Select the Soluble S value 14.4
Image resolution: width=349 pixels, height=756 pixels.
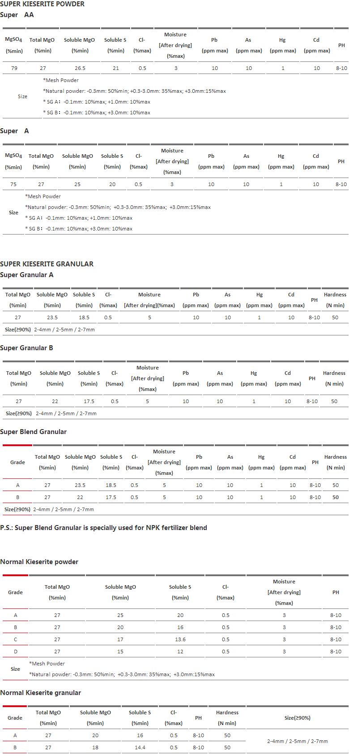pos(140,747)
